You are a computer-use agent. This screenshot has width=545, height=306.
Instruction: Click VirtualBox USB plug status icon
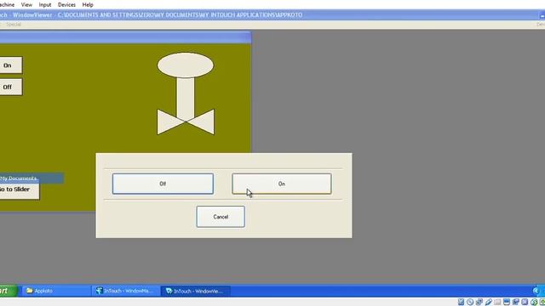pos(488,302)
